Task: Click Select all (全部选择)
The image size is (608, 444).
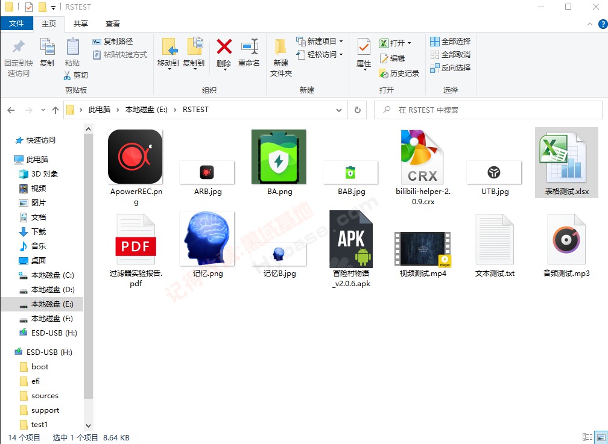Action: coord(450,41)
